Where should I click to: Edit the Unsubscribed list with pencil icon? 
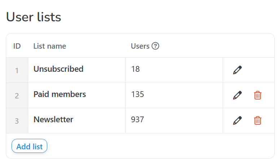pos(237,70)
